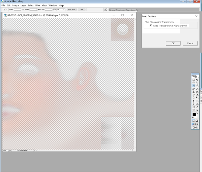Select the Magic Wand tool

tap(197, 83)
